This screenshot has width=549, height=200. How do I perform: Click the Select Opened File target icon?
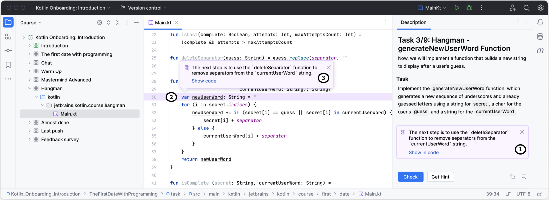[99, 23]
